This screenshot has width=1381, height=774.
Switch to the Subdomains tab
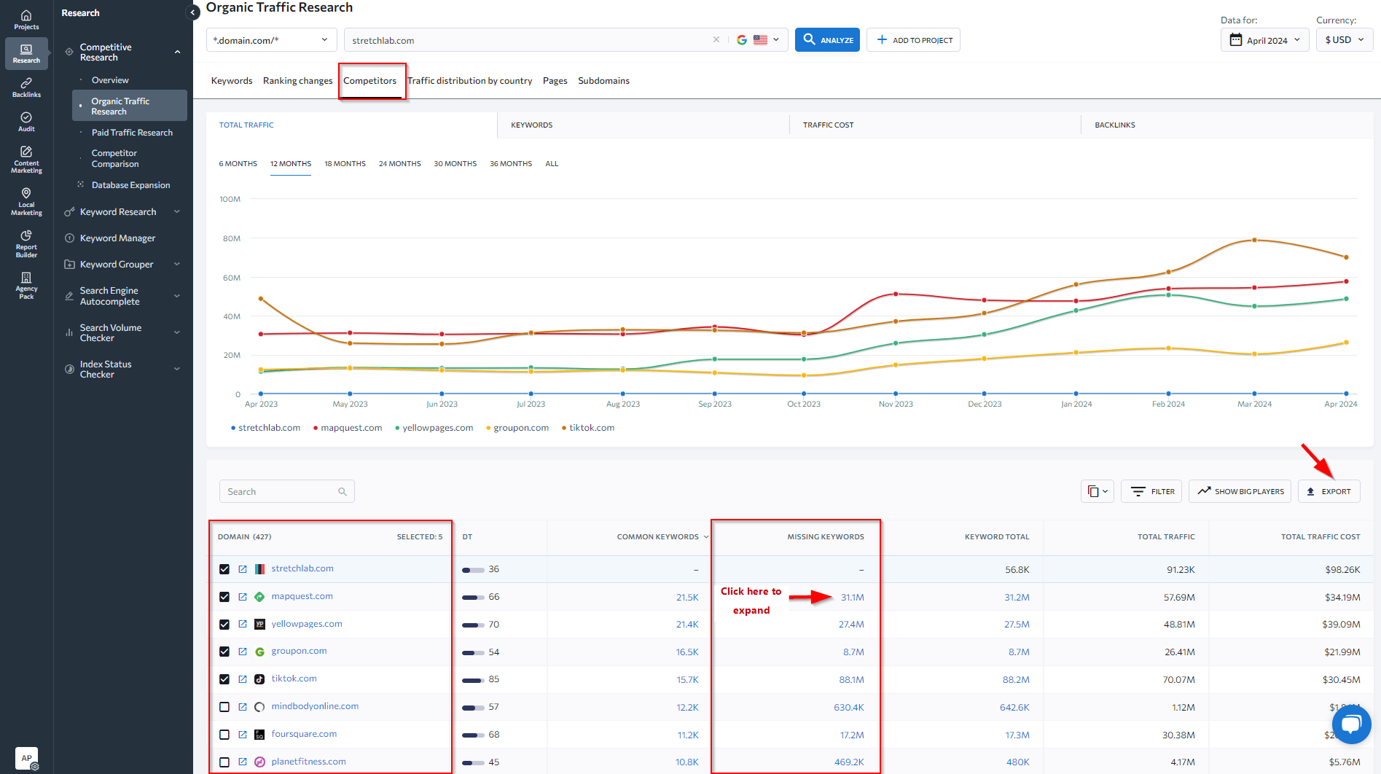(603, 81)
